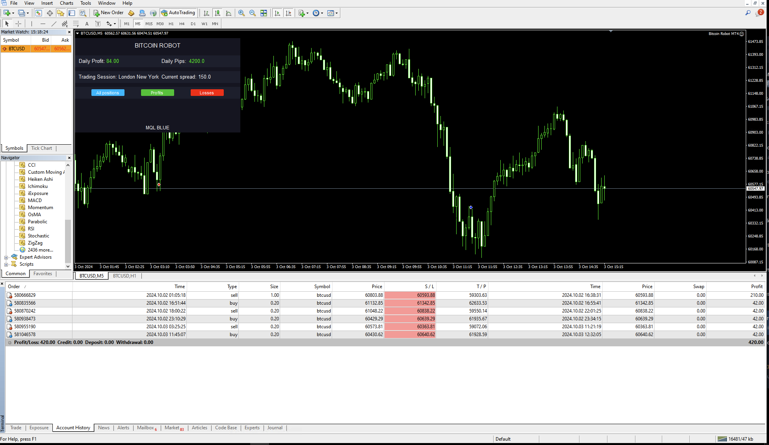Select the Crosshair cursor tool
The height and width of the screenshot is (445, 769).
pyautogui.click(x=18, y=24)
